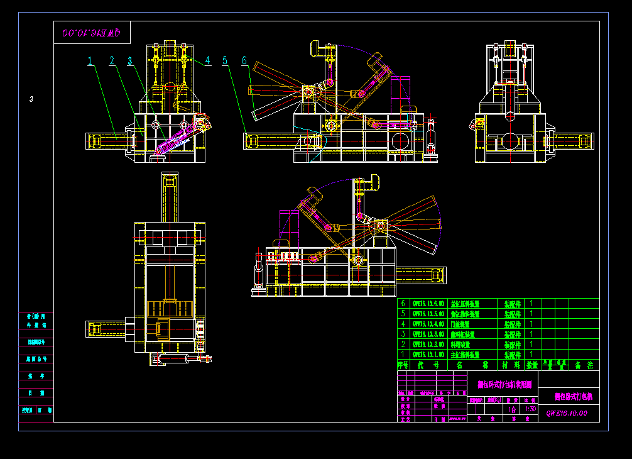
Task: Click the large magenta assembly title in title block
Action: [504, 384]
